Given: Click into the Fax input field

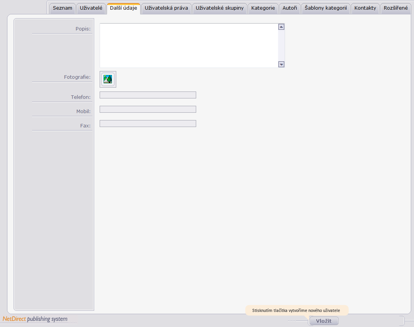Looking at the screenshot, I should click(148, 124).
